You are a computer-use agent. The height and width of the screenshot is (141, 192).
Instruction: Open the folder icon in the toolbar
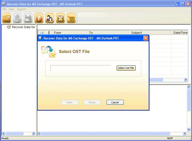click(7, 18)
